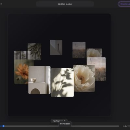The height and width of the screenshot is (130, 130).
Task: Click the redo arrow icon in top bar
Action: [1, 4]
